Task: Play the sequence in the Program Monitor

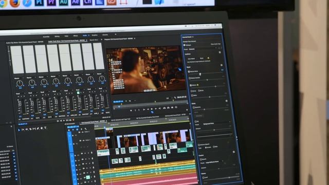Action: (152, 109)
